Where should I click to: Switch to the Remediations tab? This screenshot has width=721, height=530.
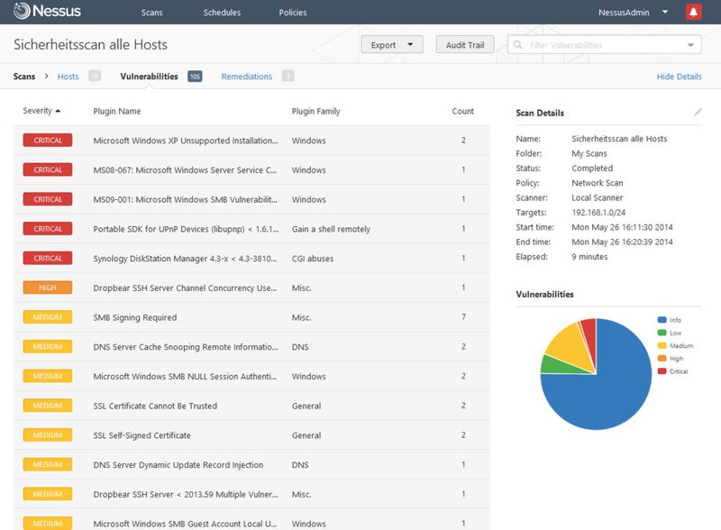click(x=246, y=77)
